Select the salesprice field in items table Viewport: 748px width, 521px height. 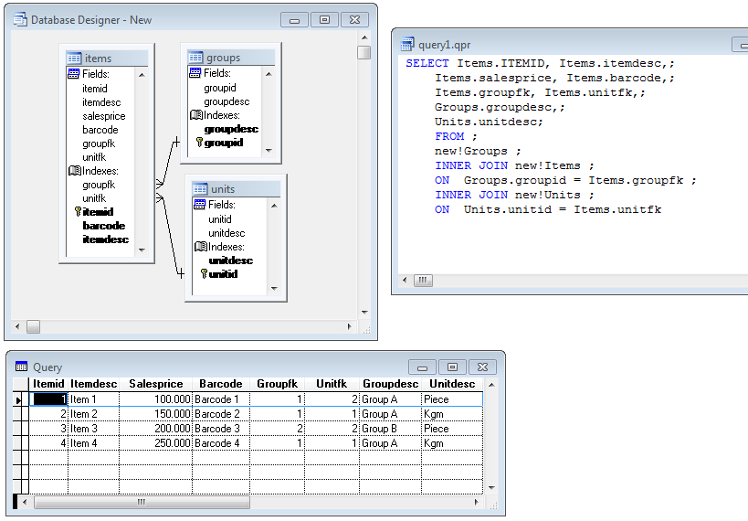point(103,116)
